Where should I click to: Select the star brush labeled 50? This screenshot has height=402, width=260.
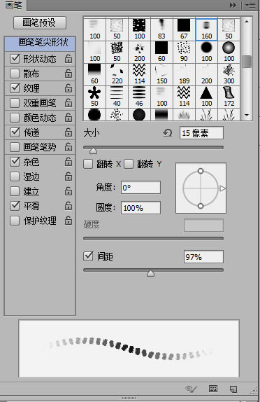pos(94,97)
